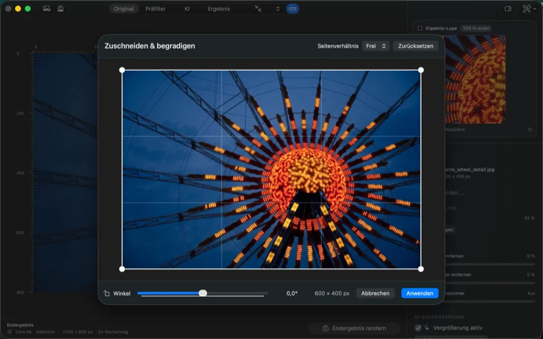The image size is (543, 339).
Task: Open the Seitenverhältnis Frei dropdown
Action: (376, 46)
